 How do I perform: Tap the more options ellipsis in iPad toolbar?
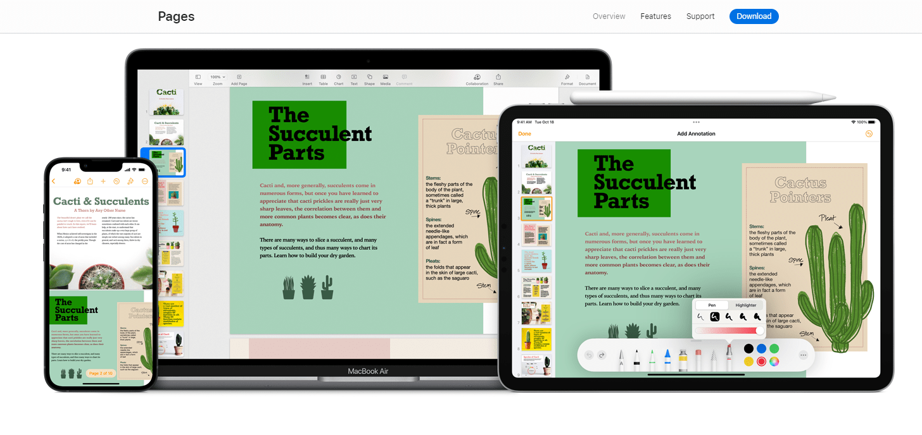[803, 355]
